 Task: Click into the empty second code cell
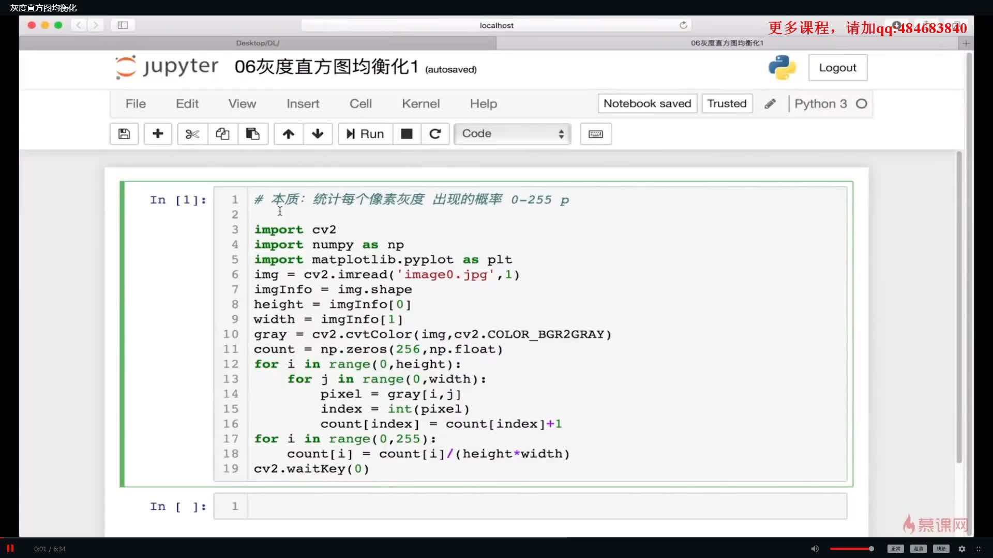[547, 506]
